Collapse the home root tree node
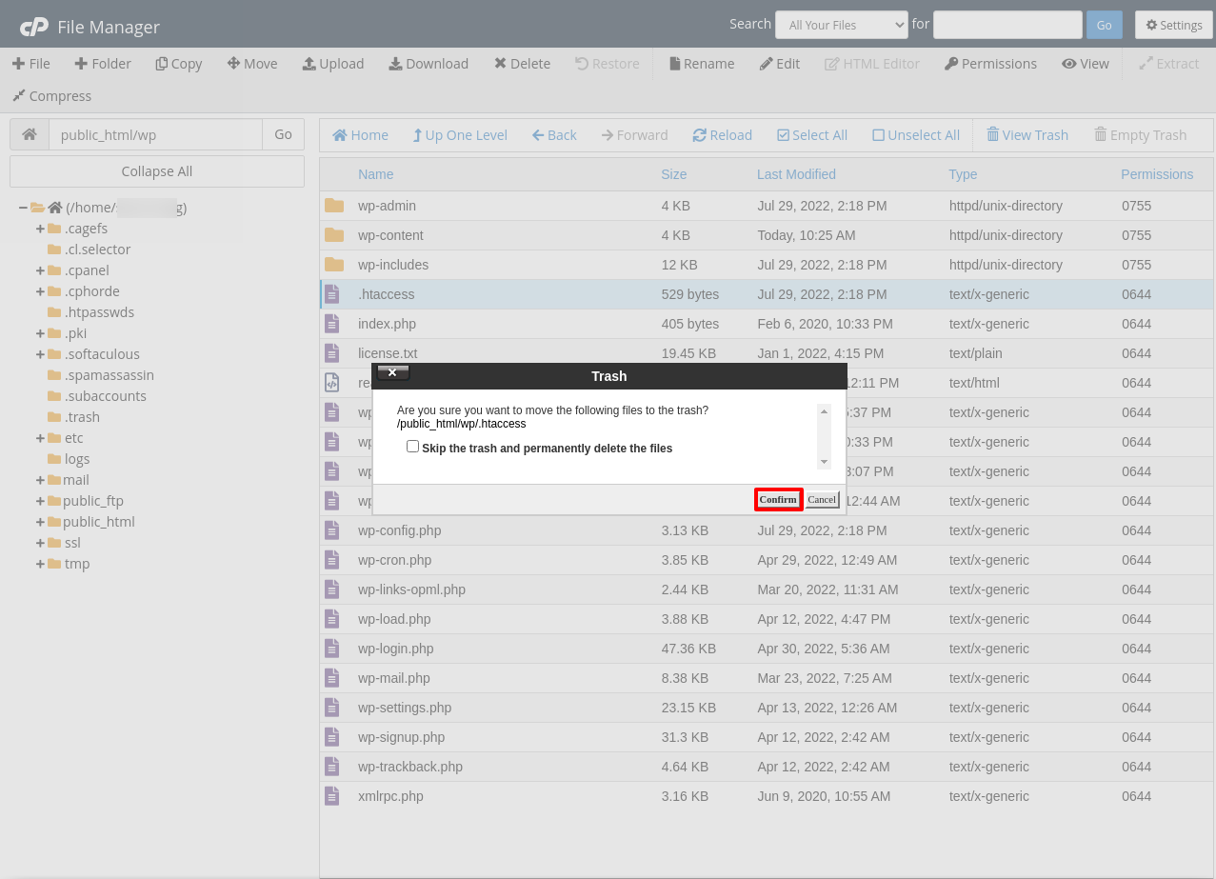 pyautogui.click(x=23, y=208)
